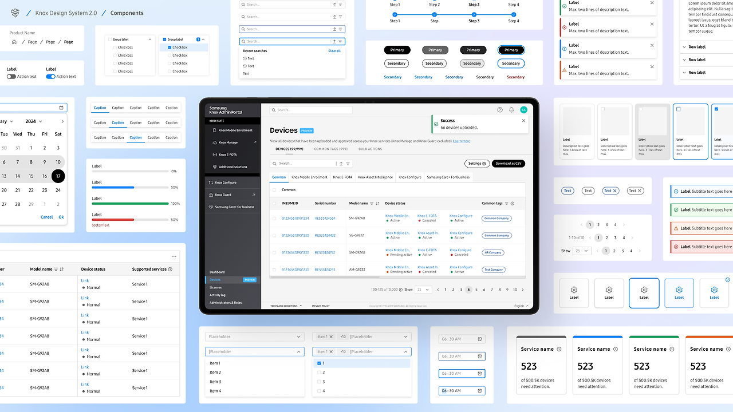Uncheck item 1 in the open multi-select list
Image resolution: width=733 pixels, height=412 pixels.
[319, 363]
